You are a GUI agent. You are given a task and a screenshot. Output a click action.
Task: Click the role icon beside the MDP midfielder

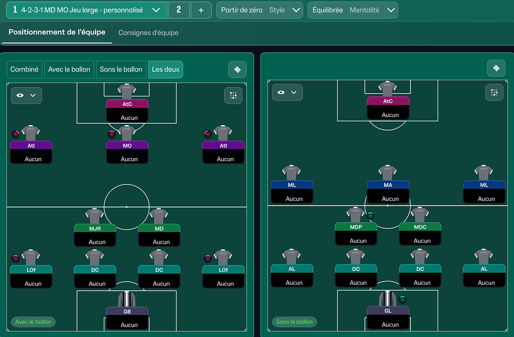[370, 216]
